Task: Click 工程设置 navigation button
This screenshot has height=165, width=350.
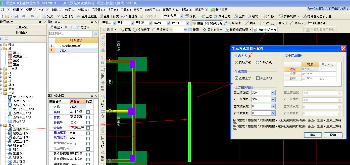Action: pyautogui.click(x=22, y=27)
